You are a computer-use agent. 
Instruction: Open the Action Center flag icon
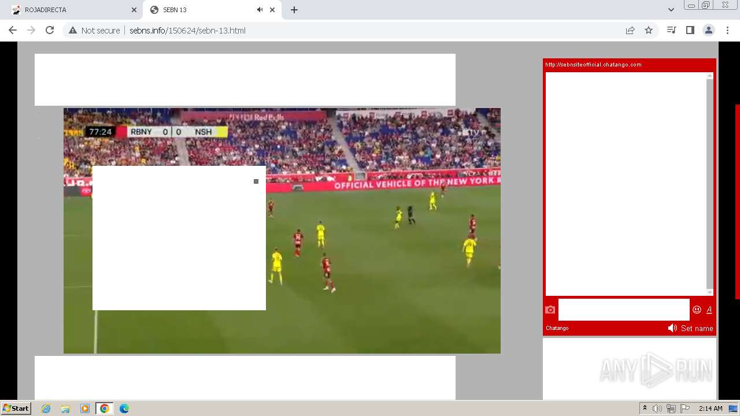pyautogui.click(x=685, y=408)
